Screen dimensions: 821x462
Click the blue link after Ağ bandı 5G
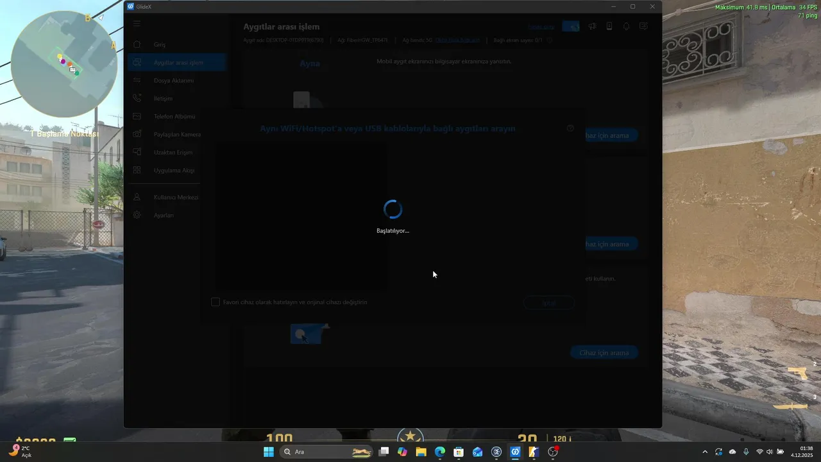(x=457, y=40)
